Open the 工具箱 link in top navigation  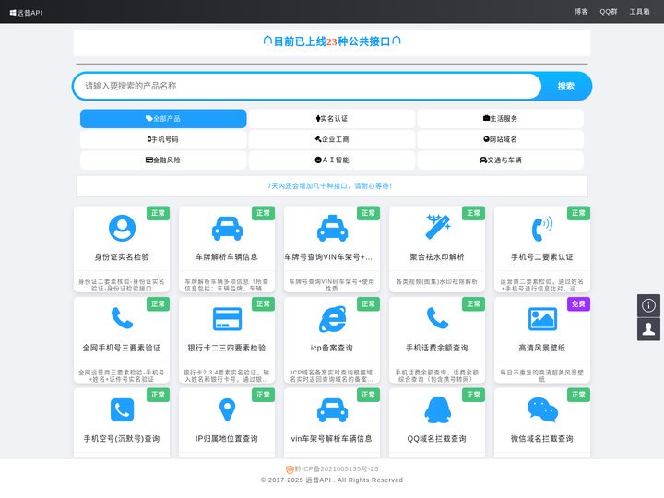coord(639,12)
